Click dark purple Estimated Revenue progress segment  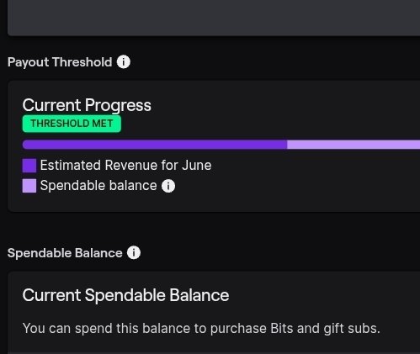click(155, 145)
